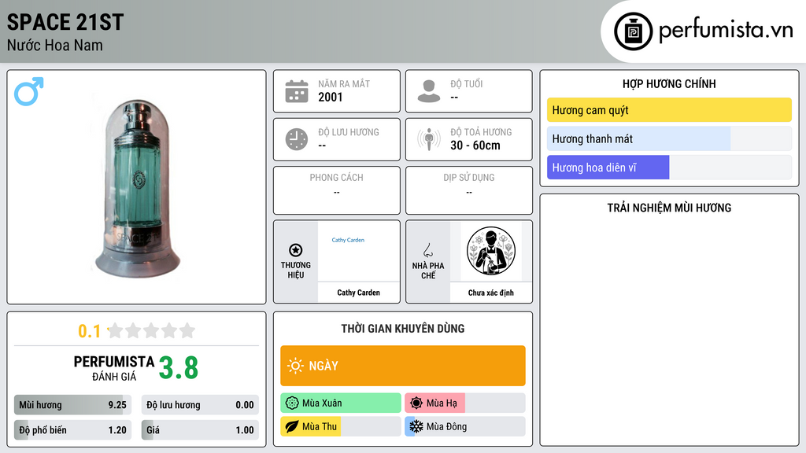Click the Độ phổ biến 1.20 score bar
The width and height of the screenshot is (806, 453).
click(x=73, y=430)
